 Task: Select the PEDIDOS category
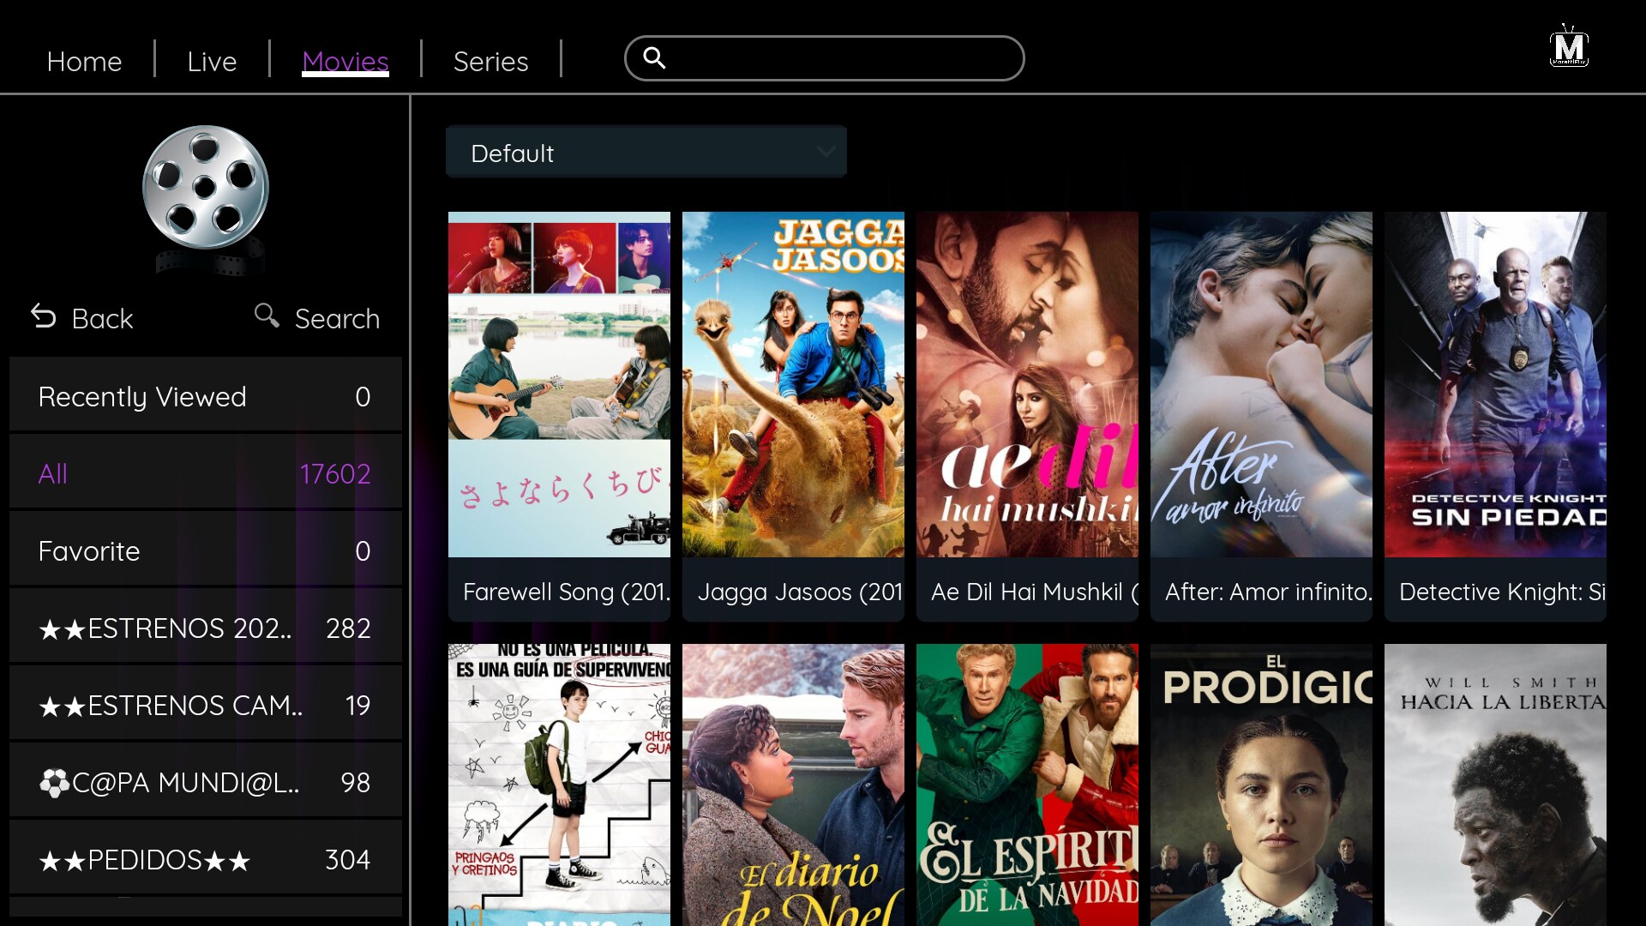point(206,858)
